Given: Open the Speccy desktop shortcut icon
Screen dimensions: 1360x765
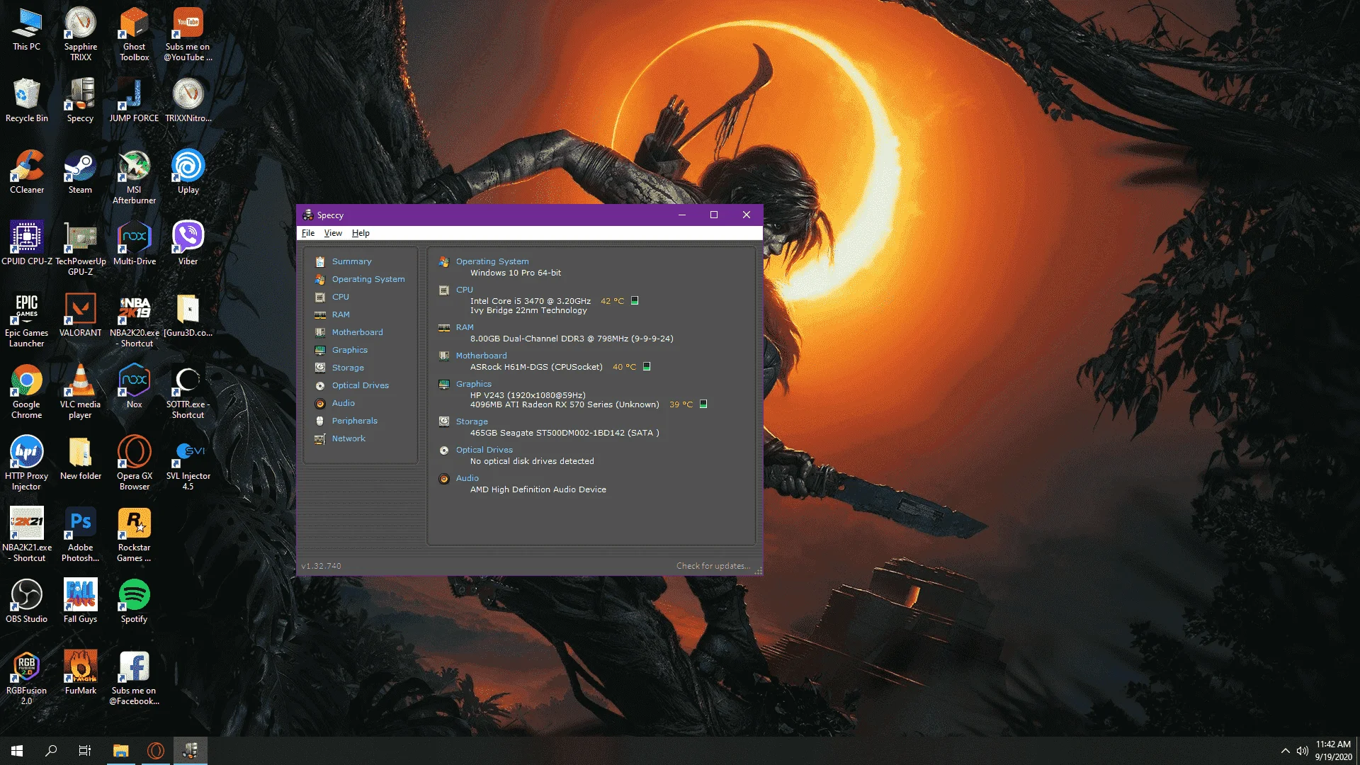Looking at the screenshot, I should pyautogui.click(x=80, y=100).
